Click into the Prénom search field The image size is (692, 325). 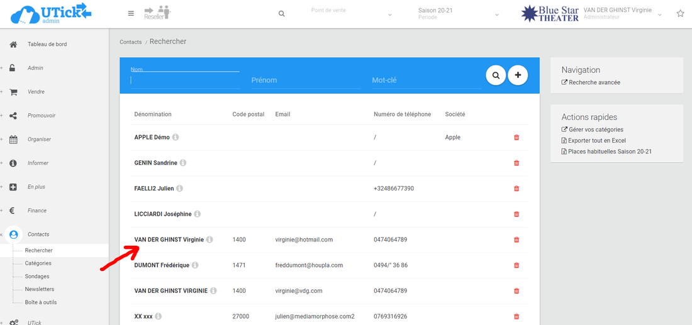(x=305, y=80)
